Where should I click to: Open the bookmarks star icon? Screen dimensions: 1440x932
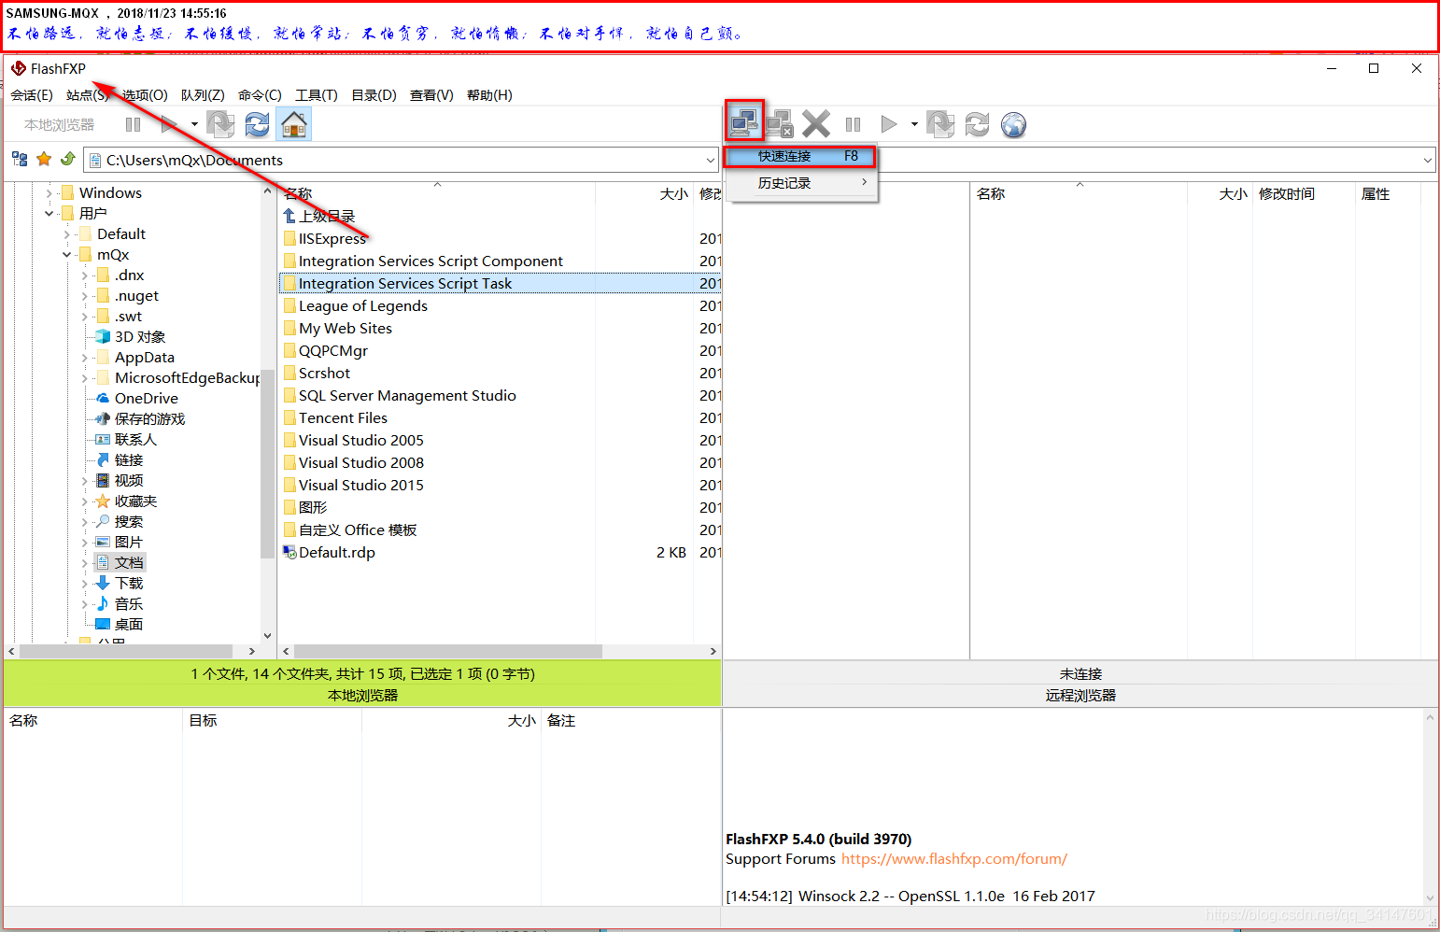click(44, 159)
